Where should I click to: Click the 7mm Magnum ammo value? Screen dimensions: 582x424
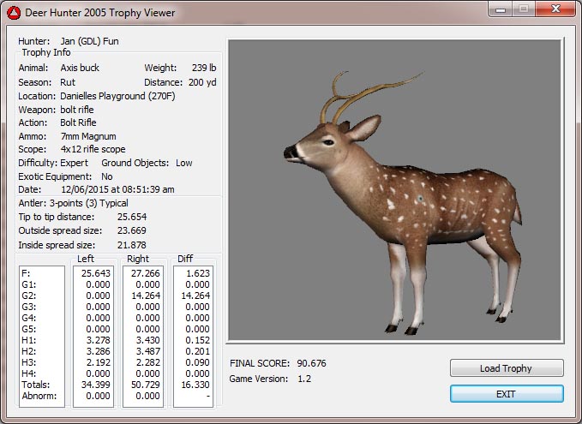87,136
